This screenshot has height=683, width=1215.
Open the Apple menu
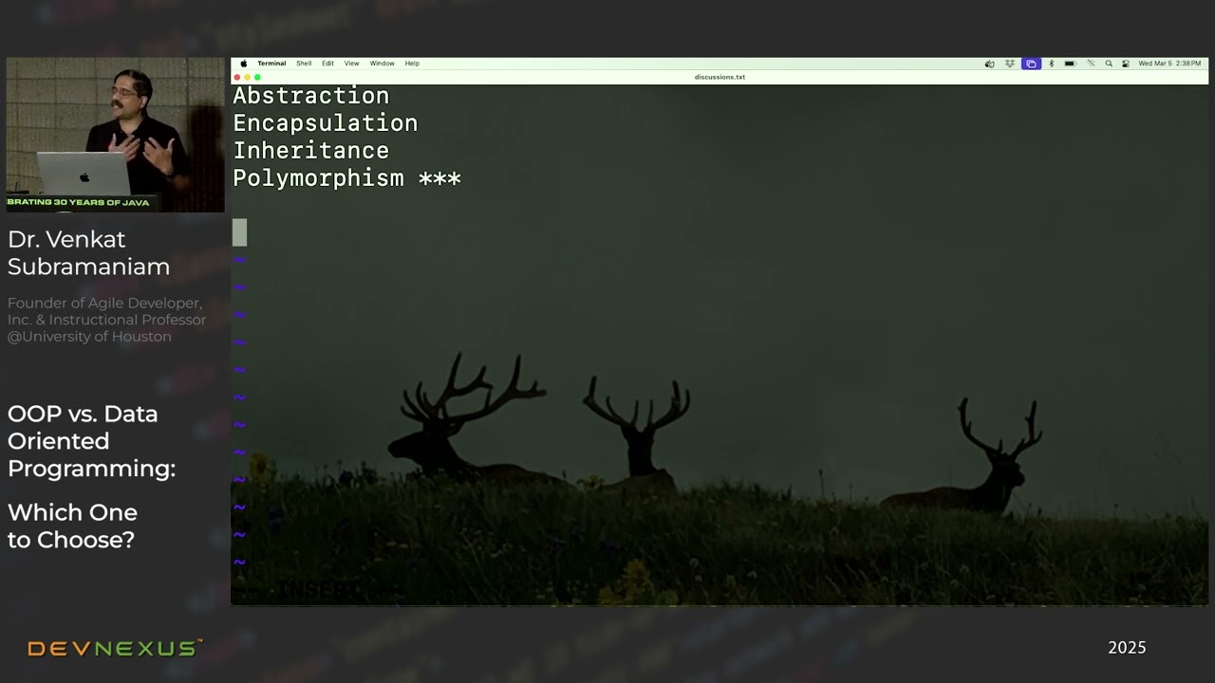(x=244, y=64)
